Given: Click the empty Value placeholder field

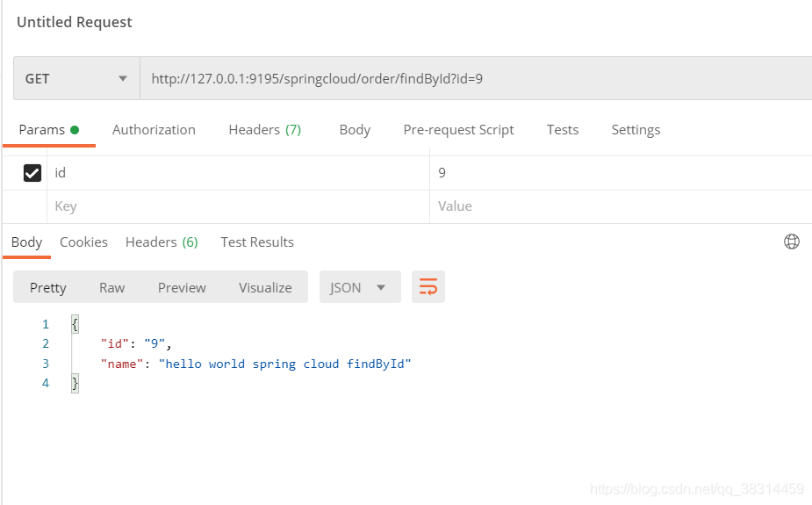Looking at the screenshot, I should 621,206.
